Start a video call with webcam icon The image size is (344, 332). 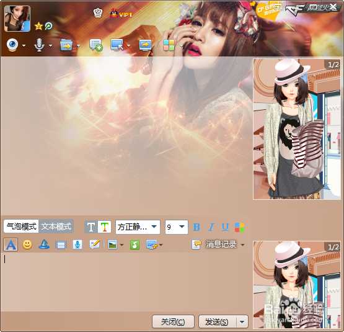[12, 45]
